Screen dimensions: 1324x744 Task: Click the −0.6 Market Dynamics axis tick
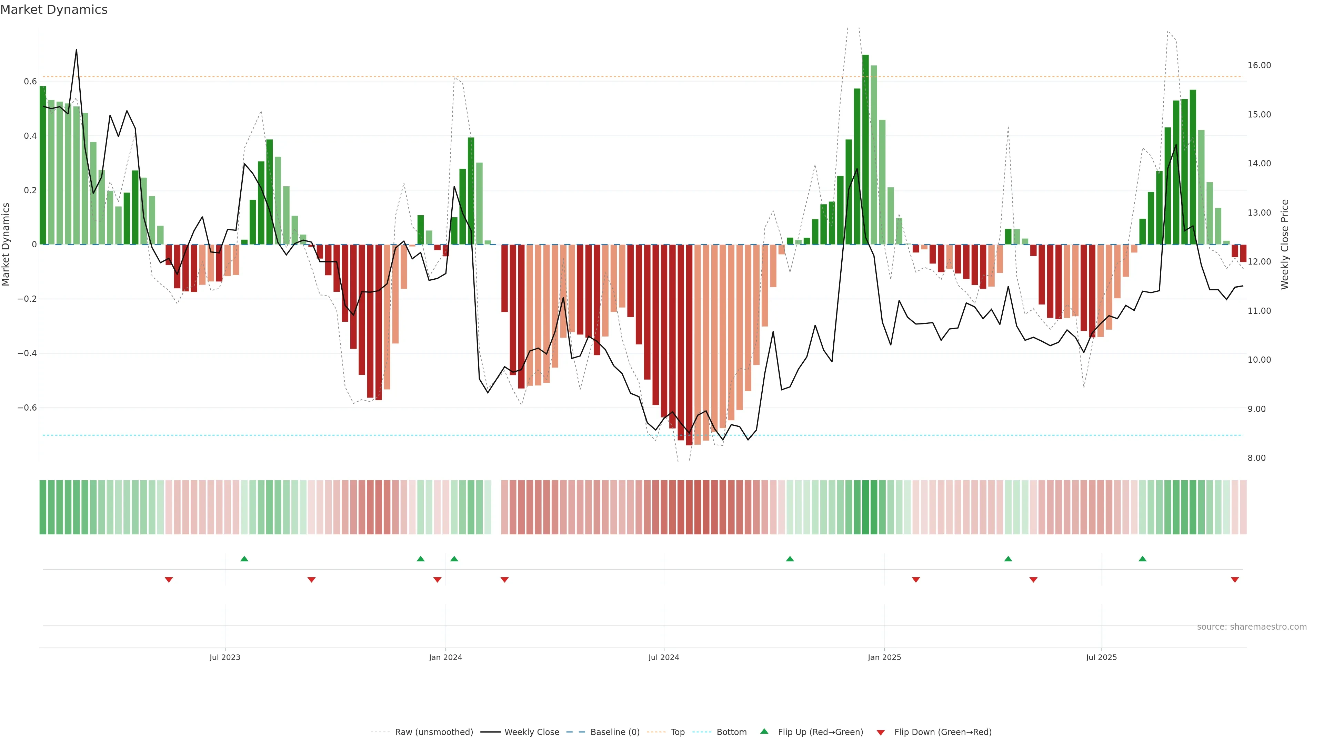[27, 408]
